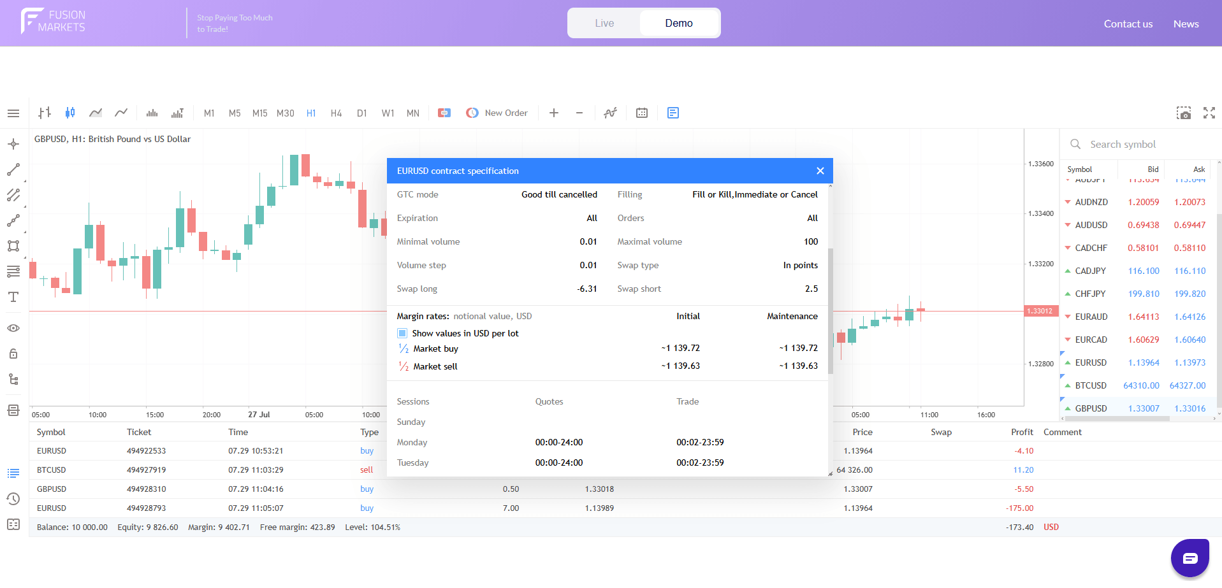Choose the equidistant channel drawing tool
This screenshot has height=588, width=1222.
coord(13,195)
